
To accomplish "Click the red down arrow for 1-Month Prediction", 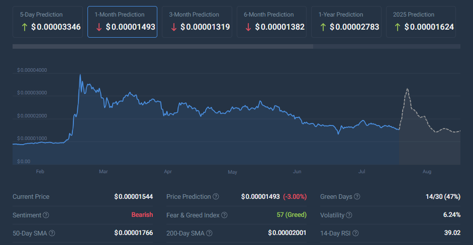I will click(x=99, y=27).
